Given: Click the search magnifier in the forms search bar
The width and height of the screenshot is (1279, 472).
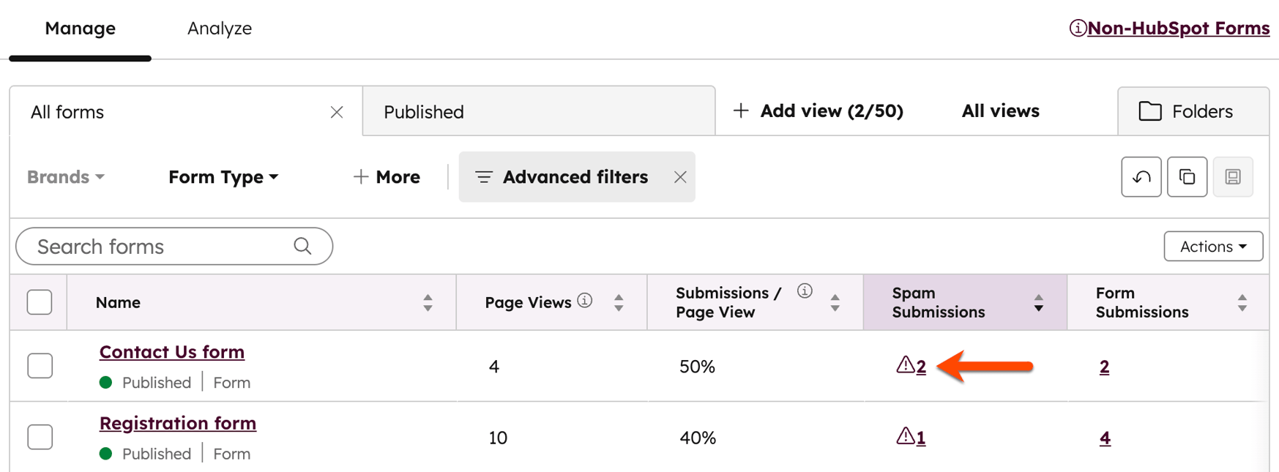Looking at the screenshot, I should (302, 246).
